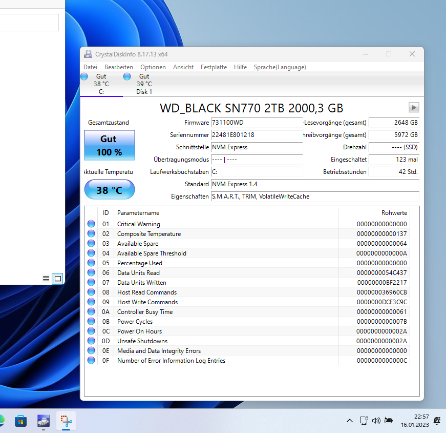Viewport: 446px width, 433px height.
Task: Open volume control in system tray
Action: pyautogui.click(x=376, y=421)
